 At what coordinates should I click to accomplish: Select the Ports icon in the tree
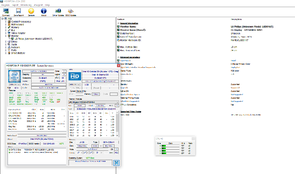coord(9,50)
